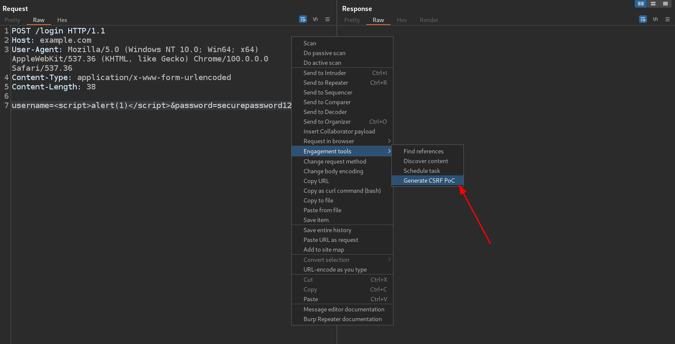Choose Schedule task in submenu
675x344 pixels.
tap(427, 171)
